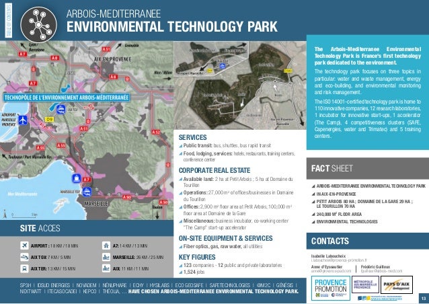Viewport: 429px width, 304px height.
Task: Click the city icon beside AIX 11 KM
Action: tap(106, 268)
